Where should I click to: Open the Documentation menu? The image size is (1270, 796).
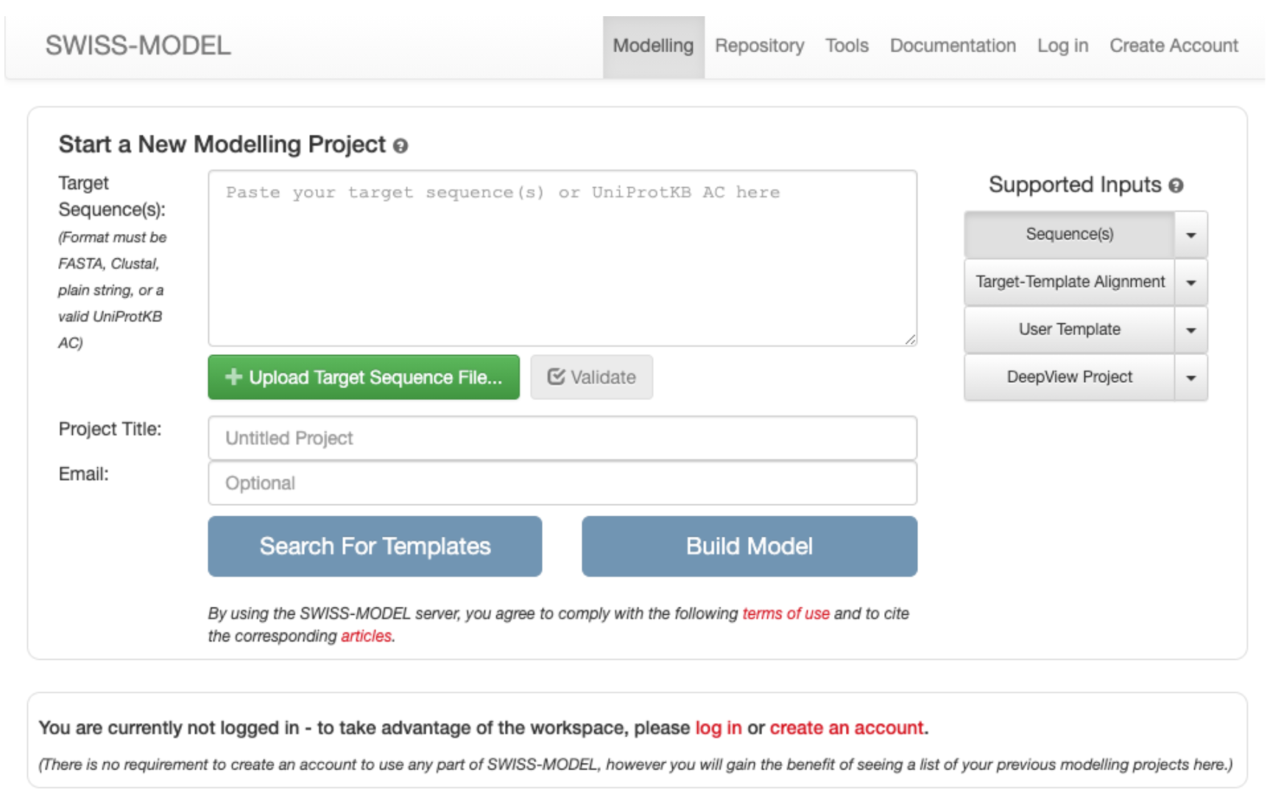[953, 46]
